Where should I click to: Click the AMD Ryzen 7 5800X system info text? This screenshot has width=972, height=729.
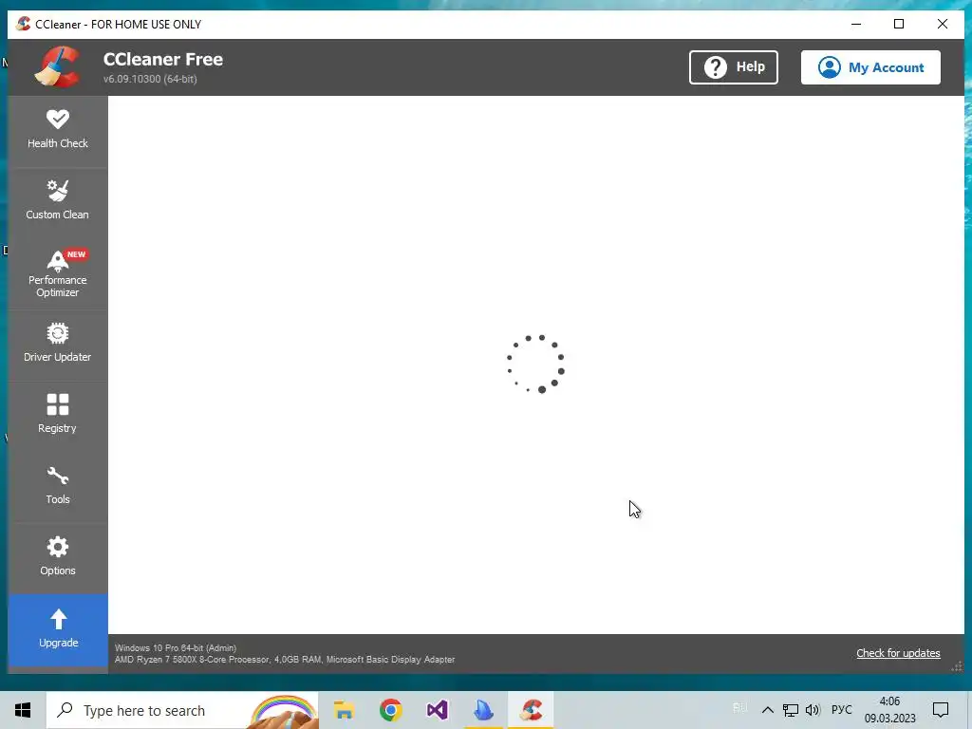coord(285,660)
